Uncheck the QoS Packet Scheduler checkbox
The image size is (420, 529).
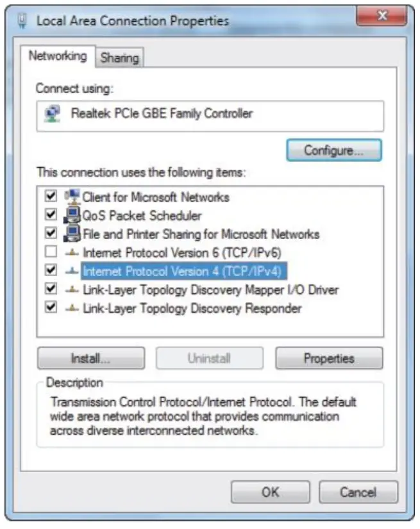pyautogui.click(x=51, y=215)
